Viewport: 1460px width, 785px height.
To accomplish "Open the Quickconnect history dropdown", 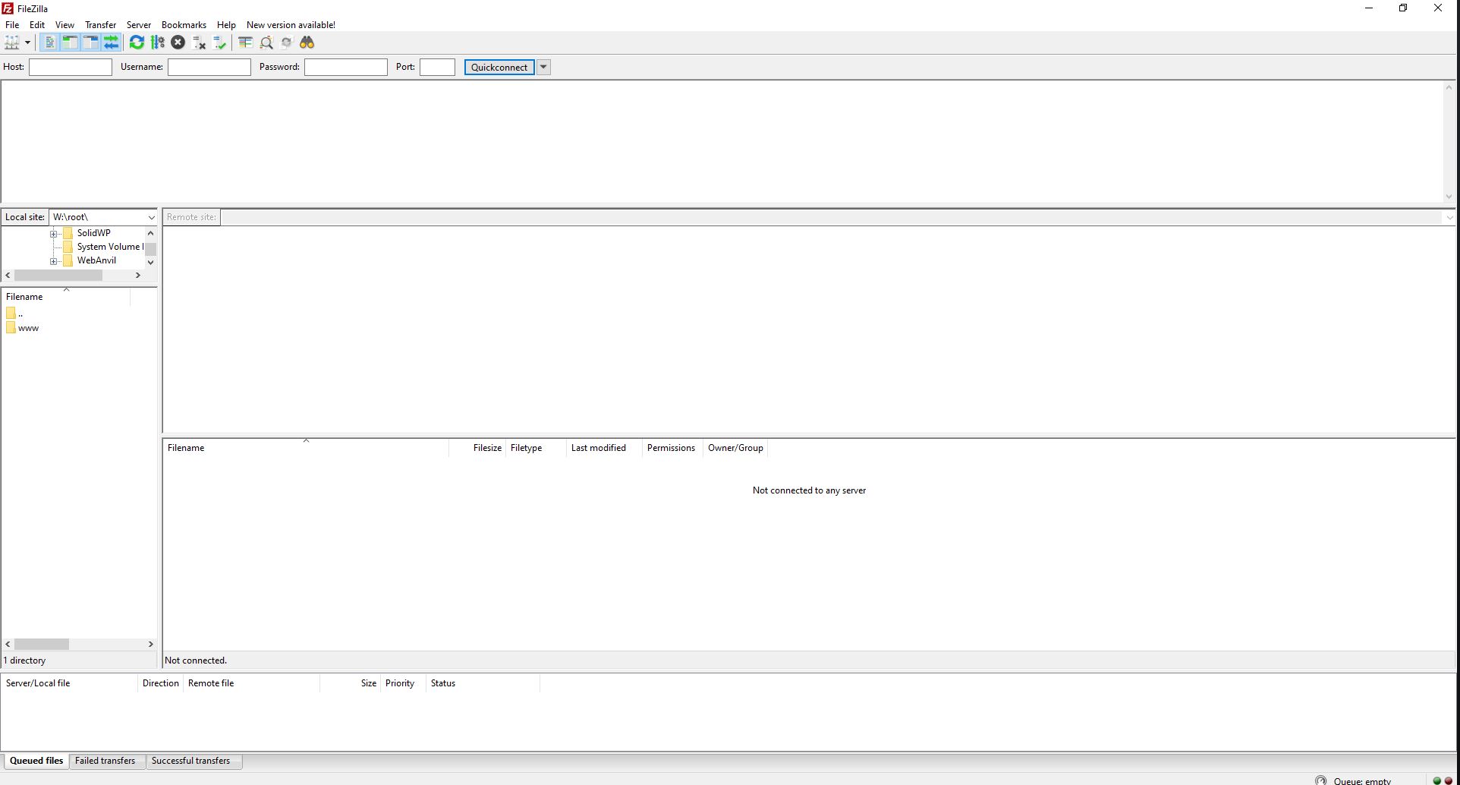I will coord(543,67).
